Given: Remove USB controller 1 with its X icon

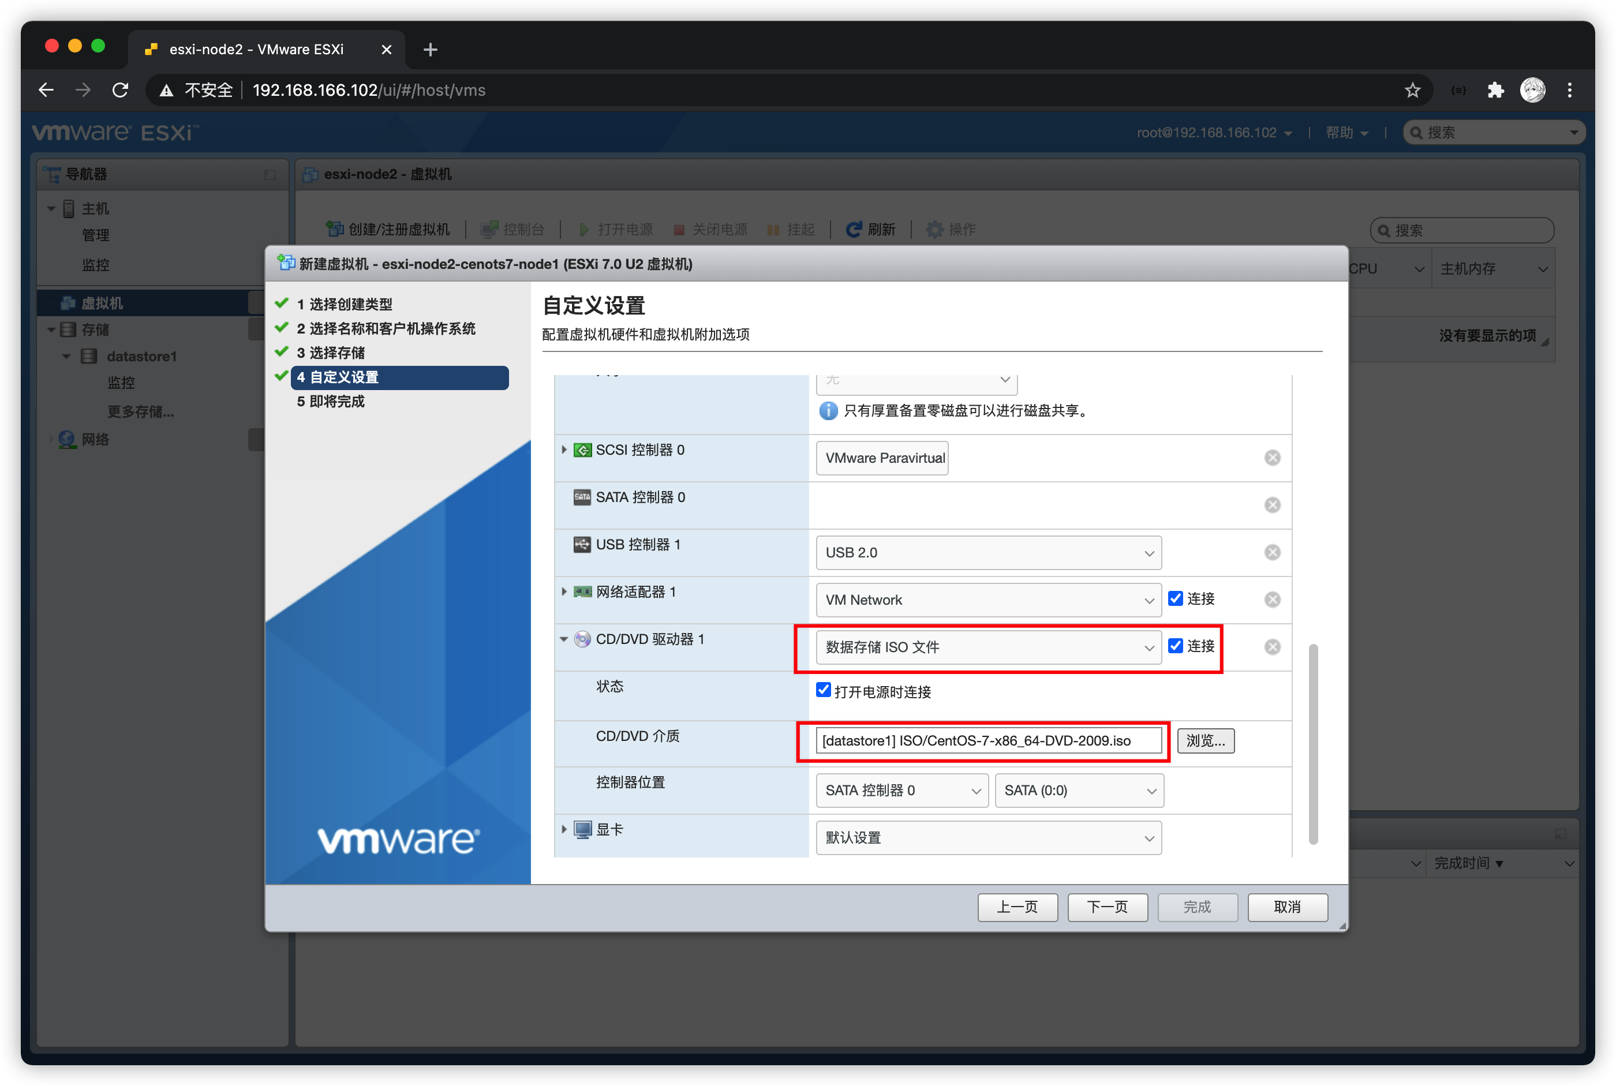Looking at the screenshot, I should click(1272, 552).
